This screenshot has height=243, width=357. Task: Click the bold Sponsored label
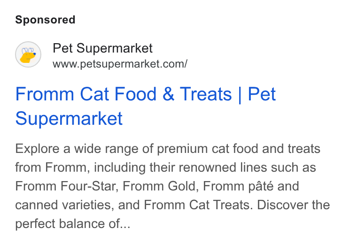click(x=45, y=20)
